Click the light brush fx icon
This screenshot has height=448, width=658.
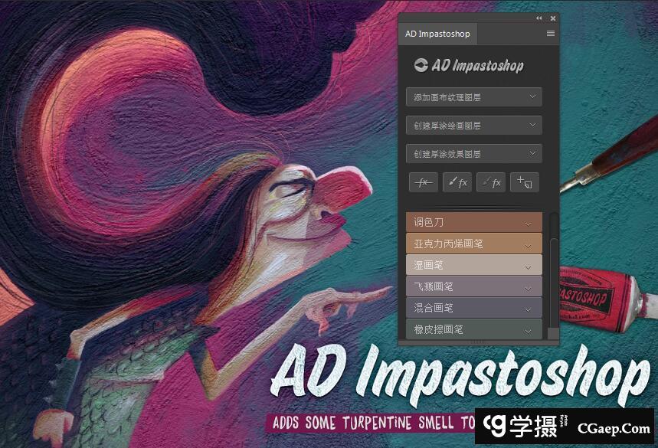click(x=457, y=182)
